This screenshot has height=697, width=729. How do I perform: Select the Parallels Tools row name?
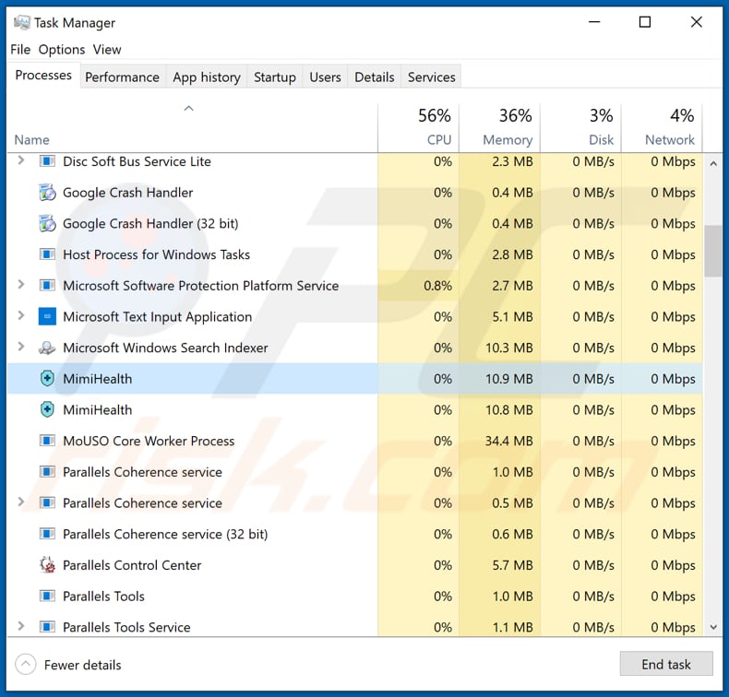[103, 597]
